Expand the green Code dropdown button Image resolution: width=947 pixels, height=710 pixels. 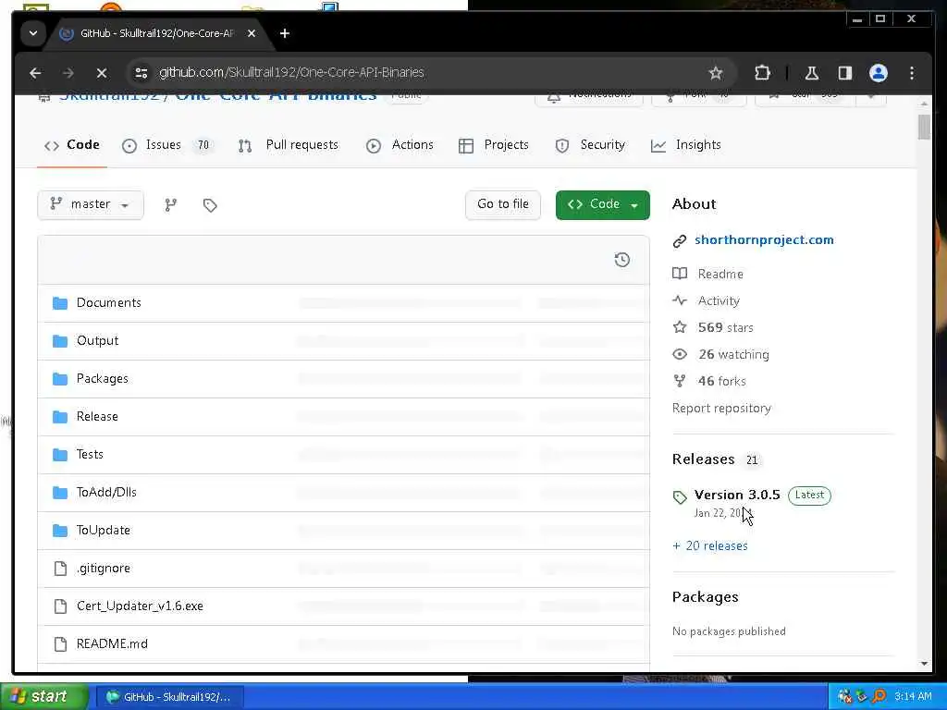[x=603, y=204]
